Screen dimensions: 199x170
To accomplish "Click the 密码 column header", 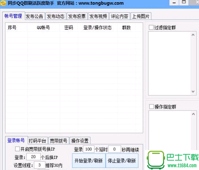I will tap(69, 28).
